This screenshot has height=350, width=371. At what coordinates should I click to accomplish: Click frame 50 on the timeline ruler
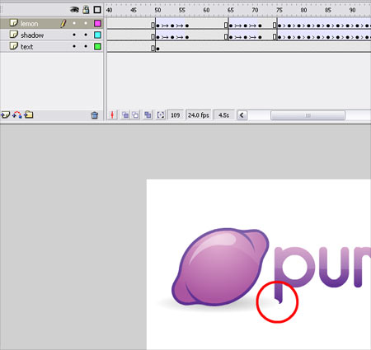click(157, 10)
